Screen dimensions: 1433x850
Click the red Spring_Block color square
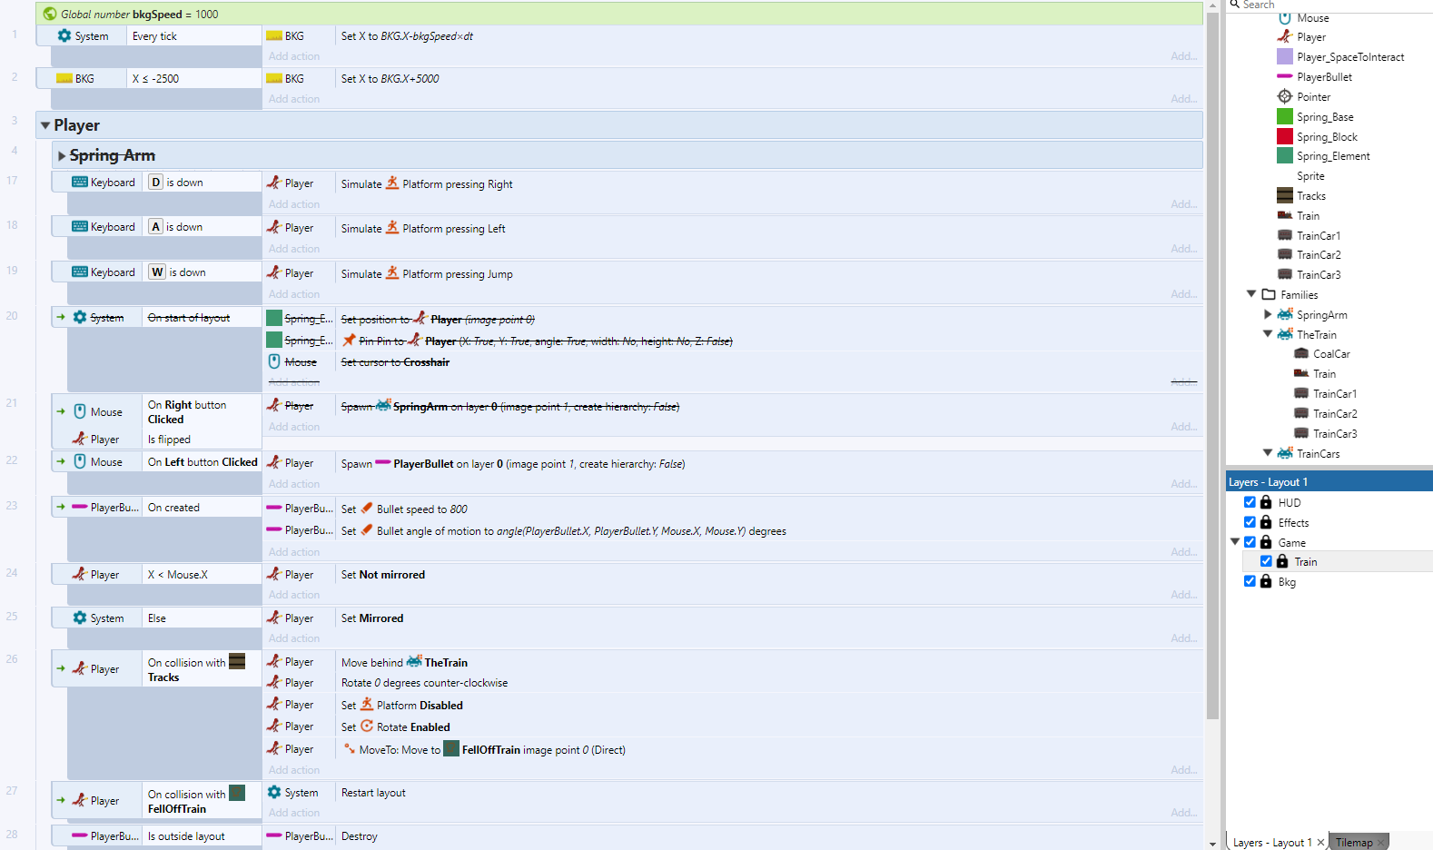(1285, 137)
